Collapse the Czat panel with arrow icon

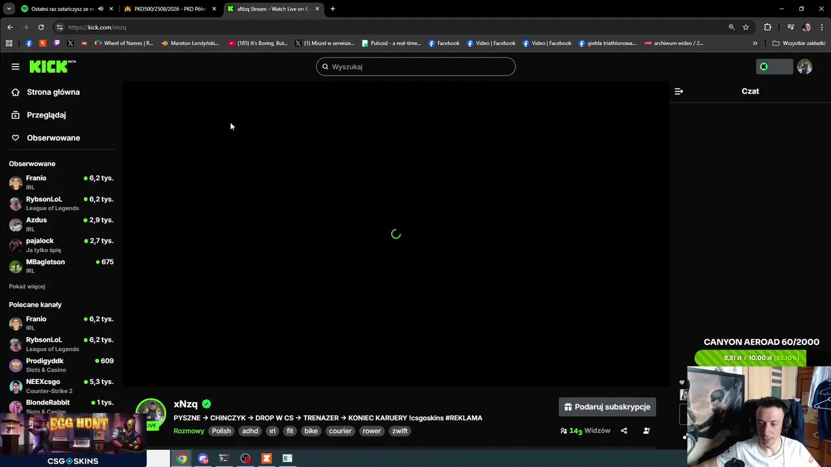pos(678,91)
